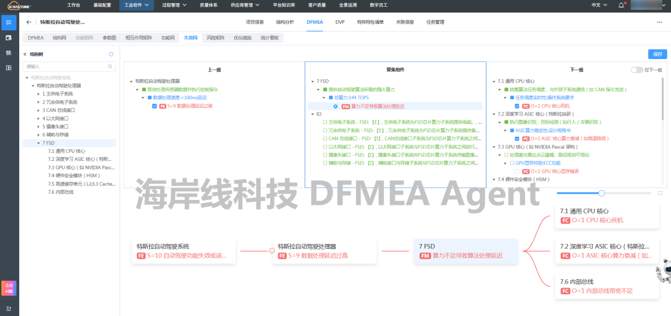The width and height of the screenshot is (671, 316).
Task: Expand the left sidebar menu icon at the bottom
Action: click(x=9, y=309)
